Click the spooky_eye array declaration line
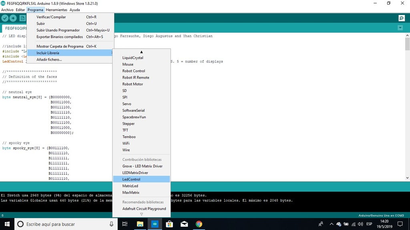Screen dimensions: 410x230 coord(36,148)
